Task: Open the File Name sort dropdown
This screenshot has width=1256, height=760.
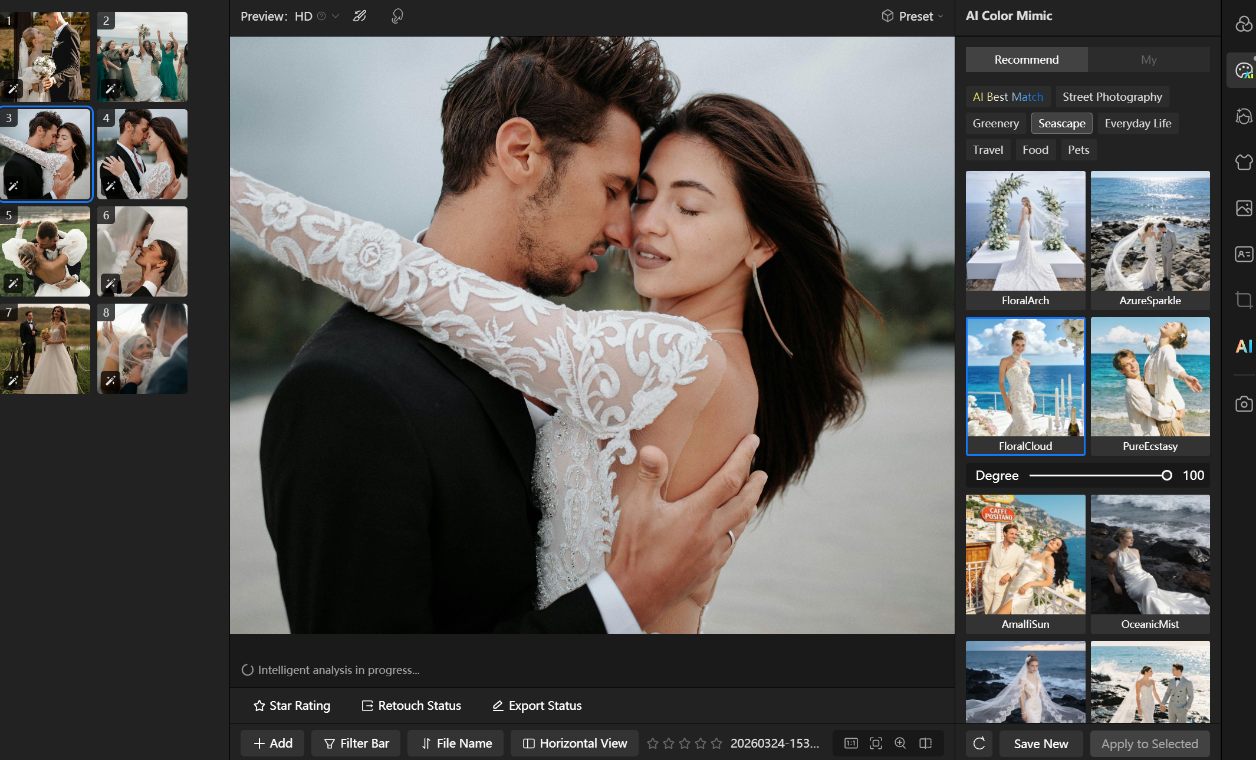Action: click(x=456, y=743)
